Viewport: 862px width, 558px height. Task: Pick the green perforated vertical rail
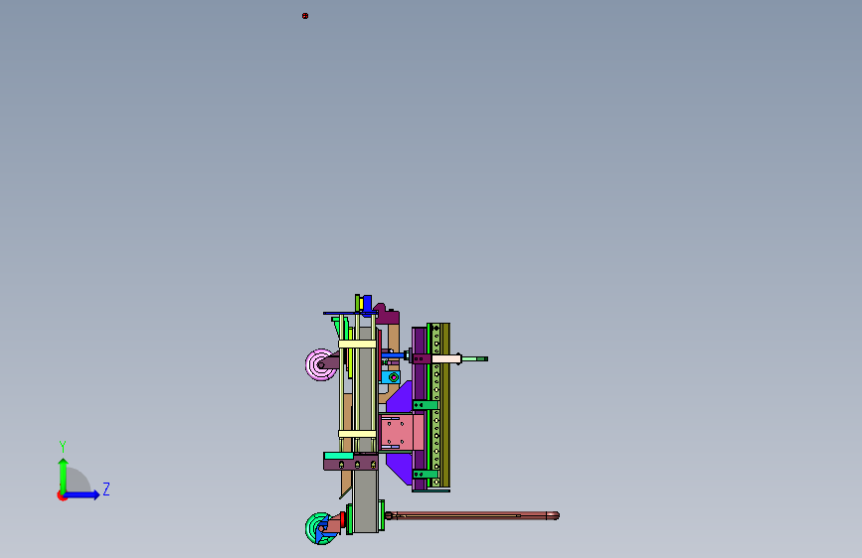click(435, 405)
